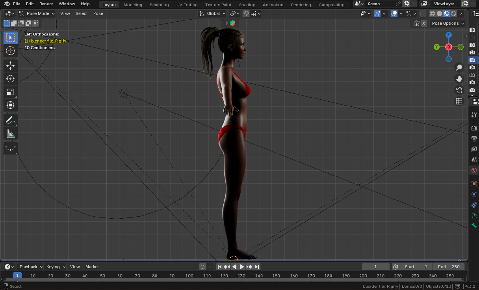This screenshot has height=290, width=479.
Task: Select the Scale tool
Action: tap(10, 92)
